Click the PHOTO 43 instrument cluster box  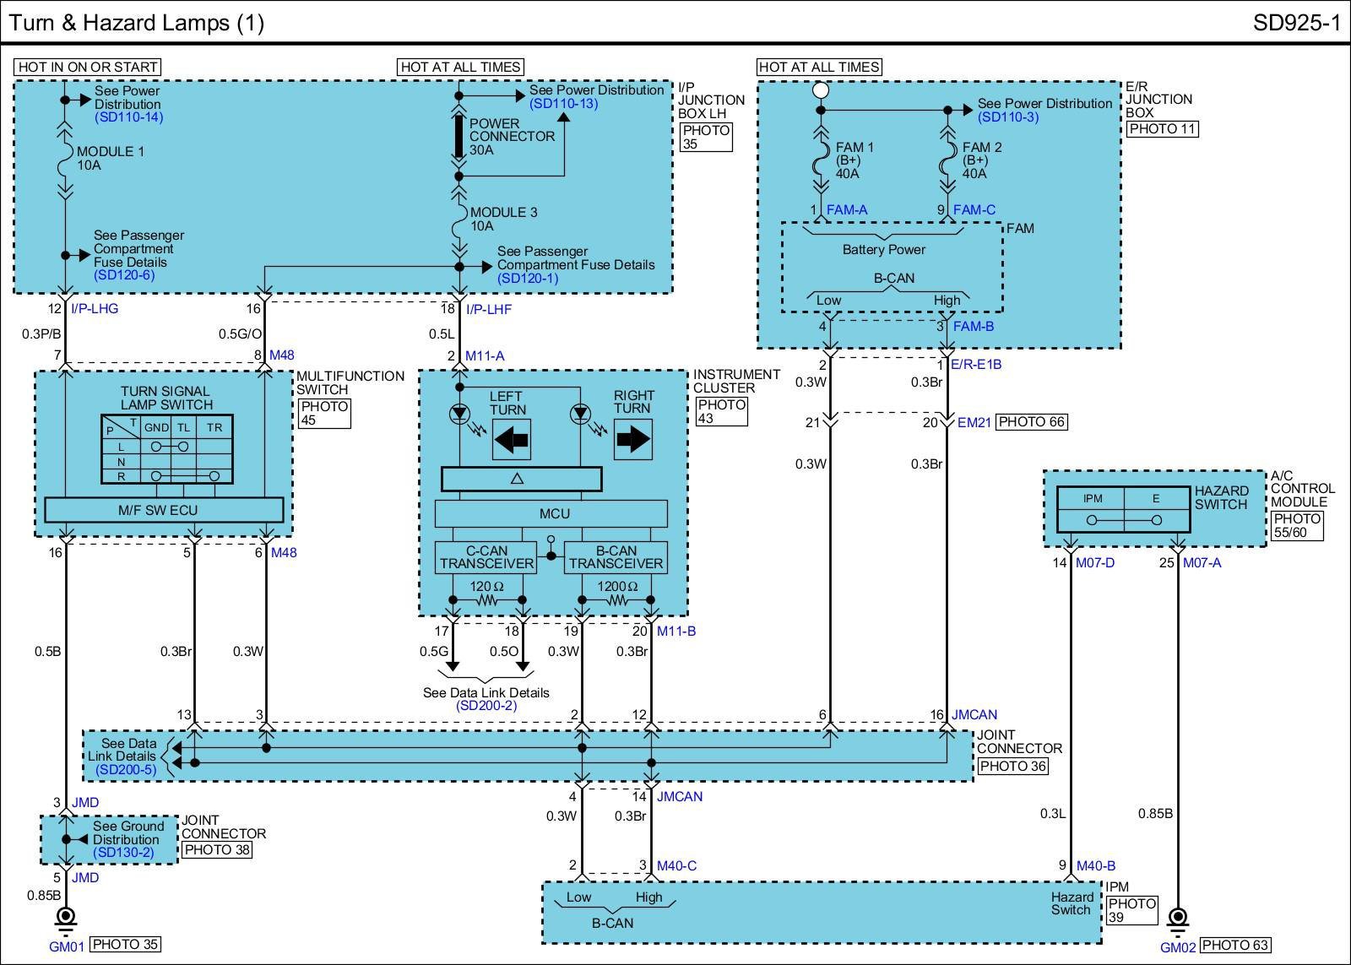(721, 411)
